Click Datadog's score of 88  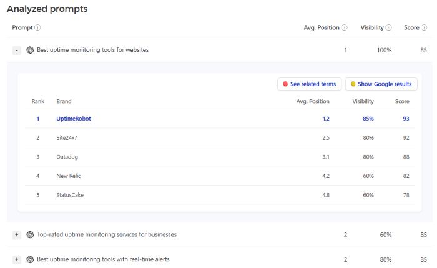406,157
